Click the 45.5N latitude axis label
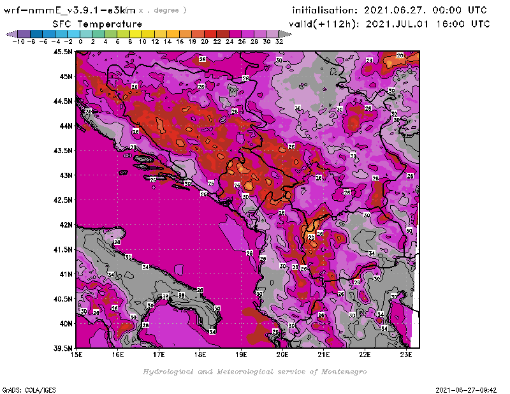 point(62,52)
